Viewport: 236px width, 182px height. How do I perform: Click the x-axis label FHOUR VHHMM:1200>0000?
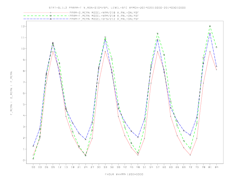pos(124,174)
